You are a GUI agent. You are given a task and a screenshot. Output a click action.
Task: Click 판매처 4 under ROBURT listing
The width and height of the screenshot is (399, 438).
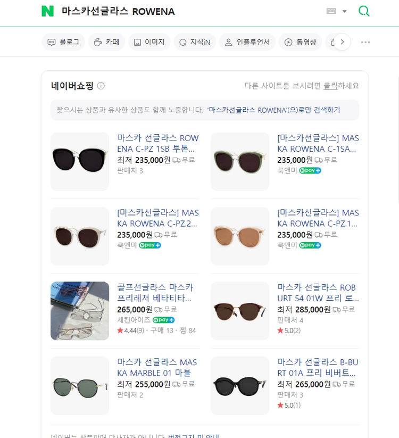(x=290, y=320)
